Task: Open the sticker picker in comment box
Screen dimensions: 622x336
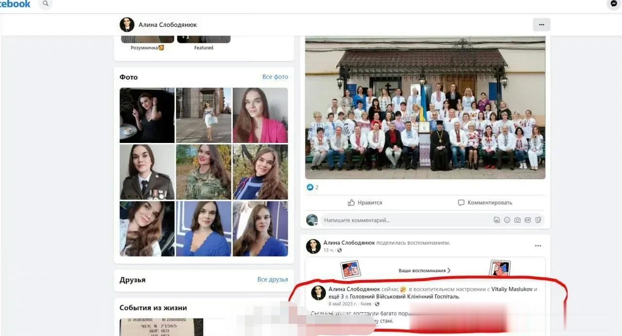Action: pos(538,220)
